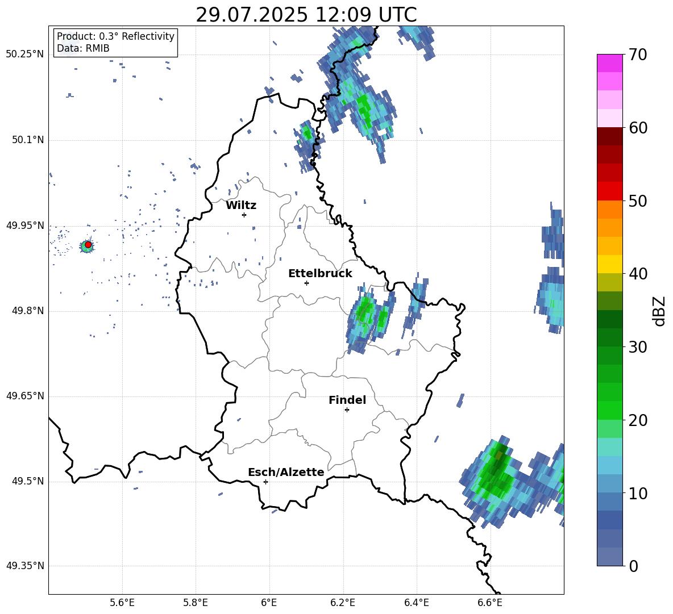Click the colorbar value 20
Image resolution: width=673 pixels, height=614 pixels.
(x=637, y=420)
